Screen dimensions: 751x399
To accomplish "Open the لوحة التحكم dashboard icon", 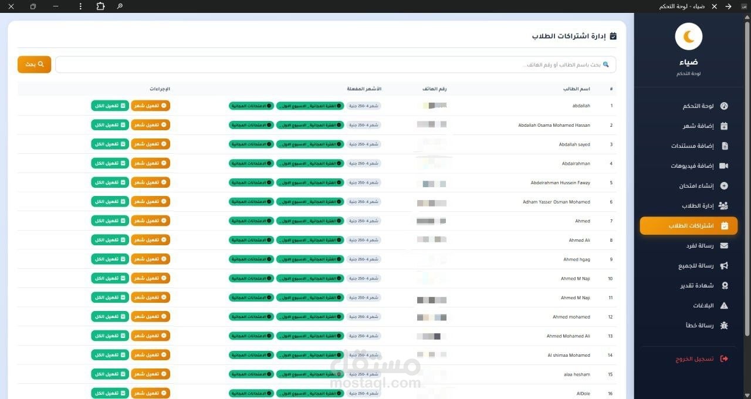I will (x=724, y=106).
